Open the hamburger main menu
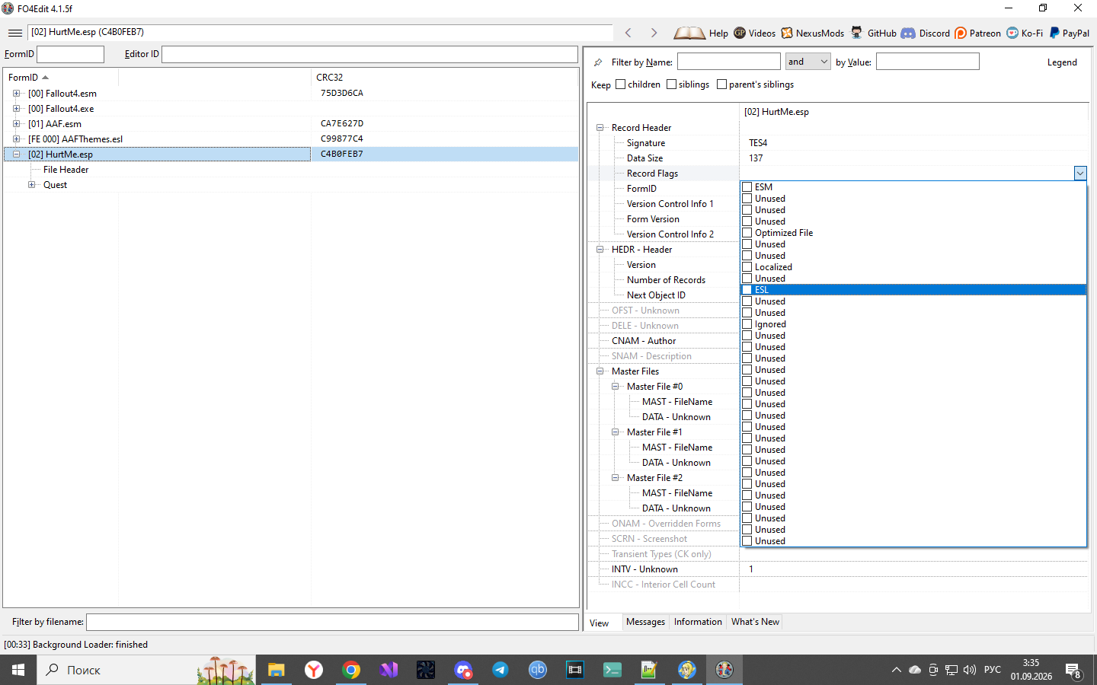 click(14, 33)
